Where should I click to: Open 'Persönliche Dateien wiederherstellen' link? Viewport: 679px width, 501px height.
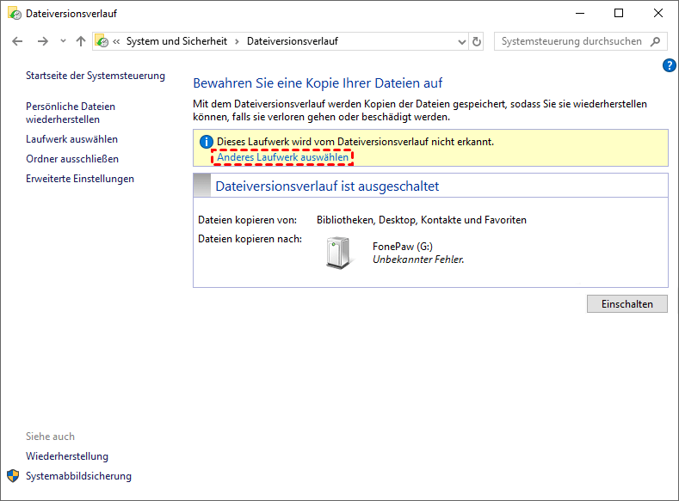(71, 113)
